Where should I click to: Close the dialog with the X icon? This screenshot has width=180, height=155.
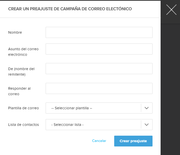(171, 10)
